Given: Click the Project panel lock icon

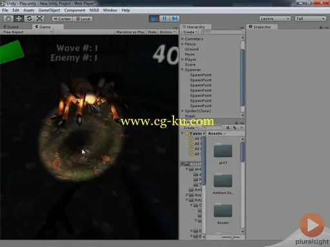Looking at the screenshot, I should coord(237,123).
